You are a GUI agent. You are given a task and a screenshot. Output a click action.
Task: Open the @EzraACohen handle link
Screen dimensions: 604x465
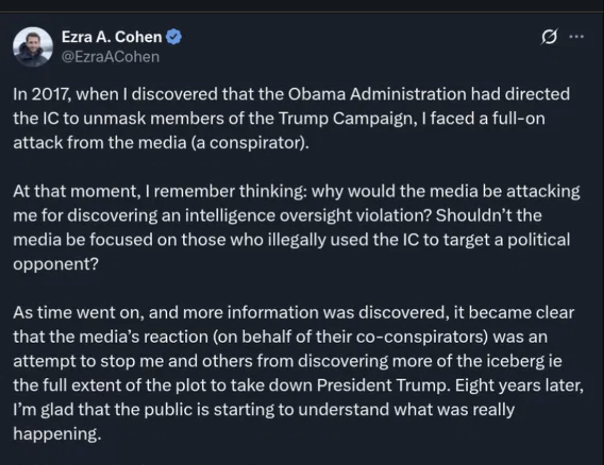(110, 56)
